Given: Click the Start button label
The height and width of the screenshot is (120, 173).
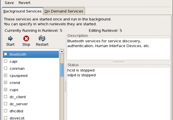Looking at the screenshot, I should (x=10, y=44).
